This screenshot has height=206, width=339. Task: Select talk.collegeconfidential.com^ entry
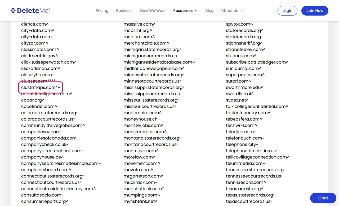[257, 106]
